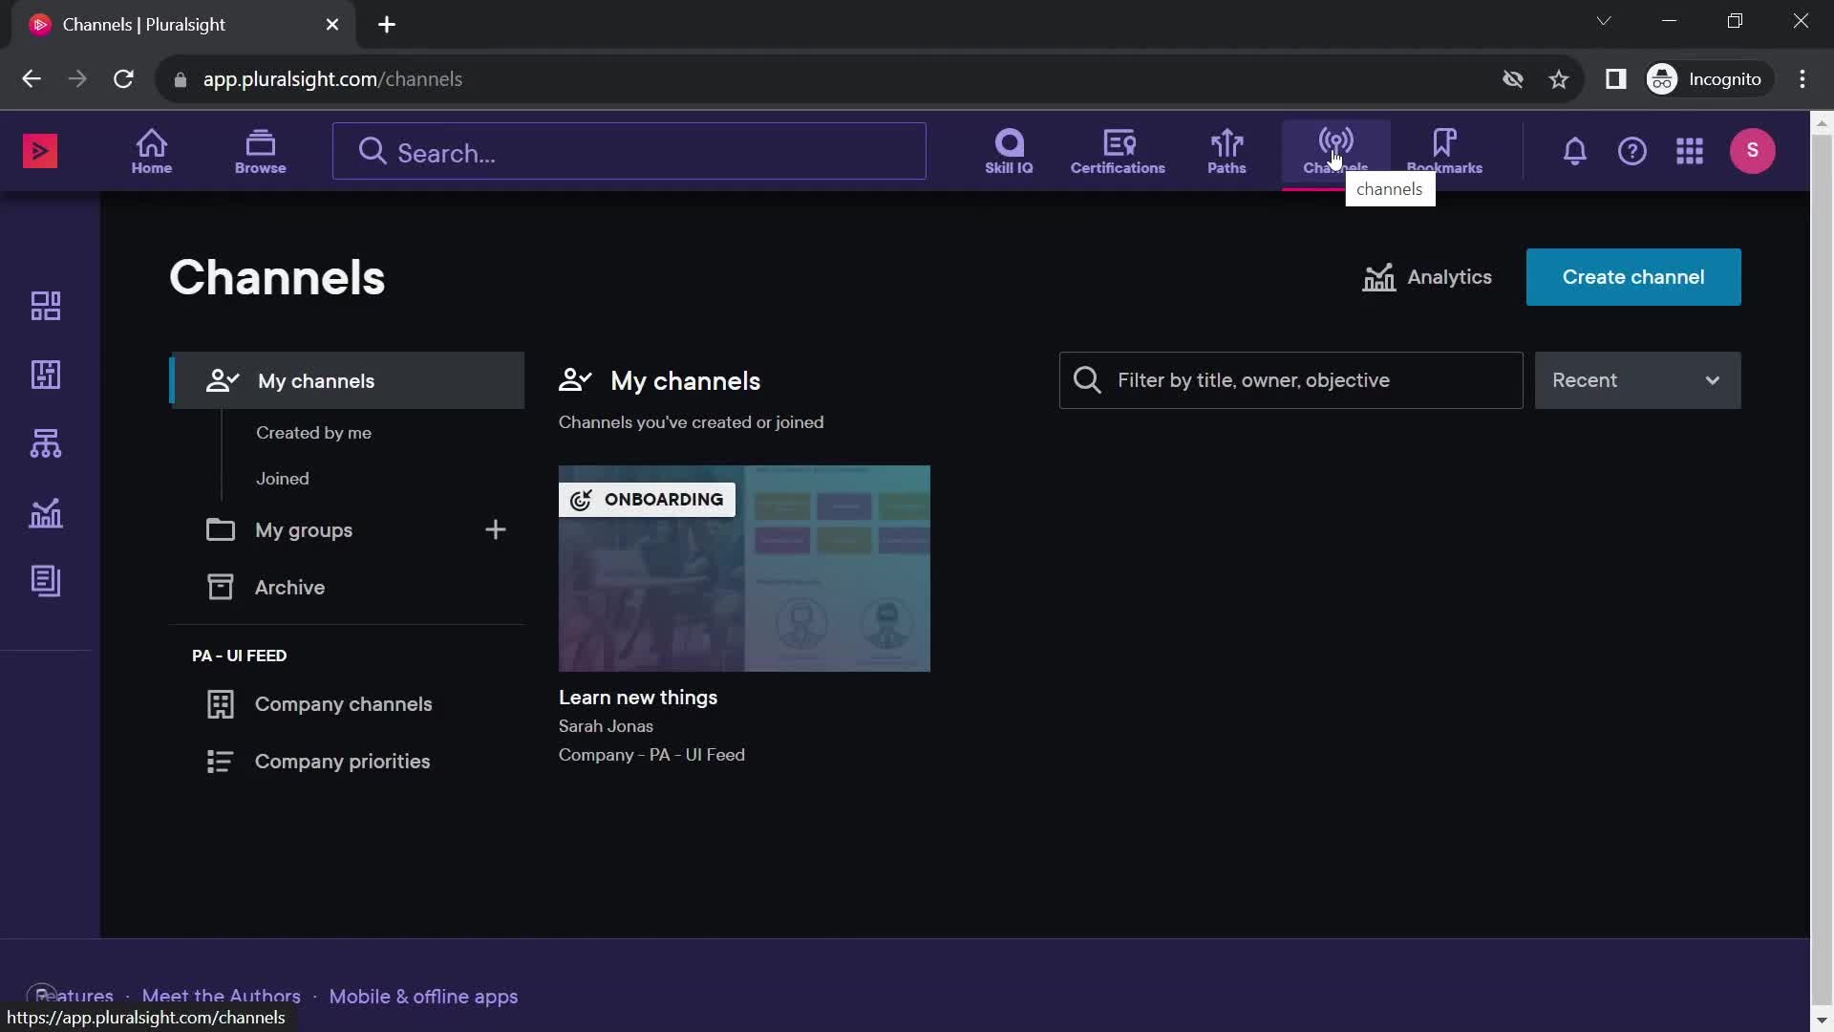This screenshot has width=1834, height=1032.
Task: Open Learn new things channel title
Action: coord(638,698)
